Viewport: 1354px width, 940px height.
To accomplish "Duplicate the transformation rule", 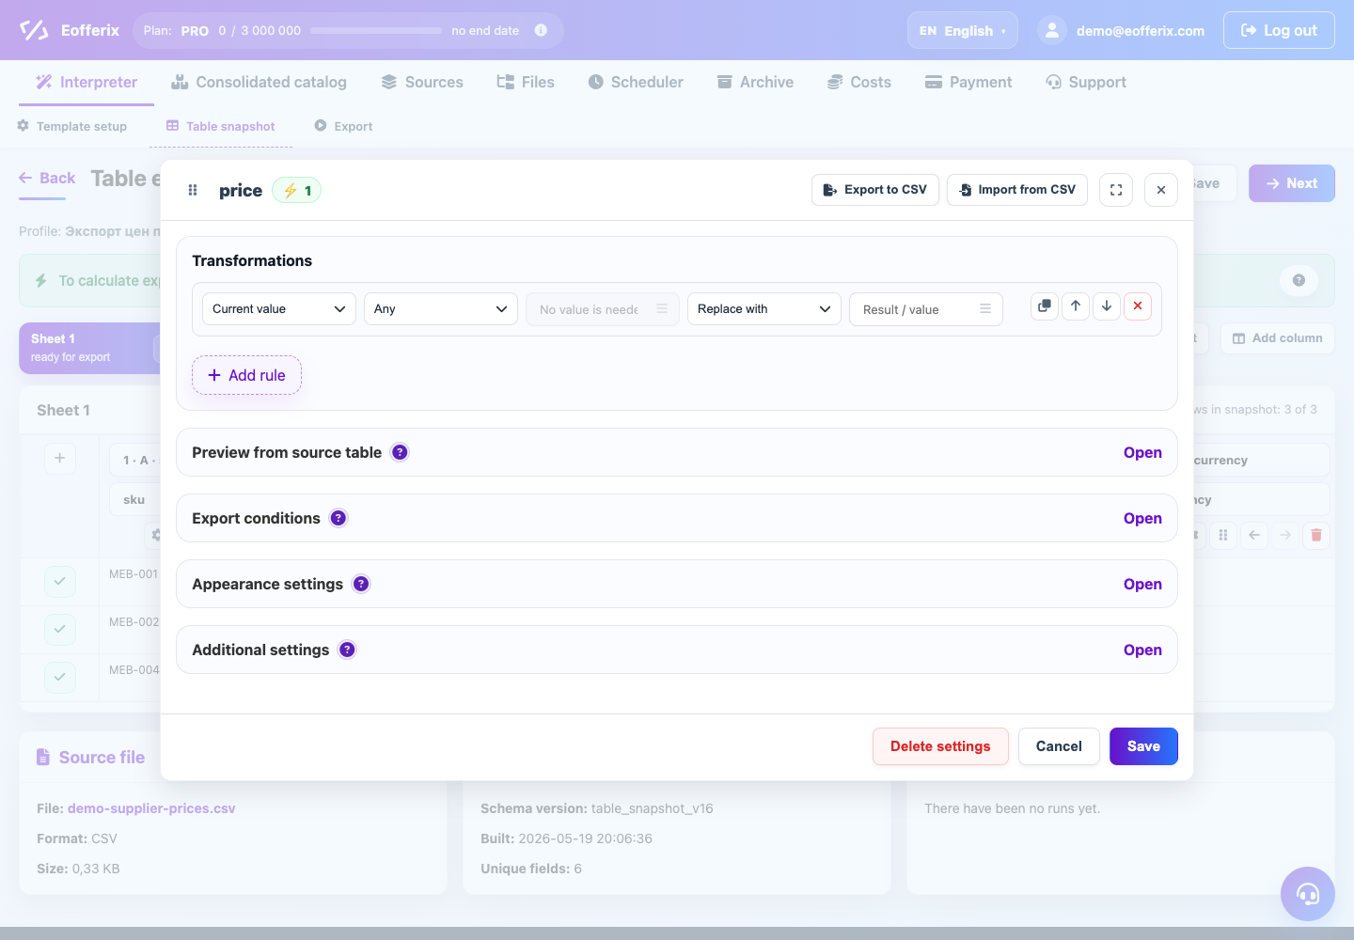I will [1045, 306].
